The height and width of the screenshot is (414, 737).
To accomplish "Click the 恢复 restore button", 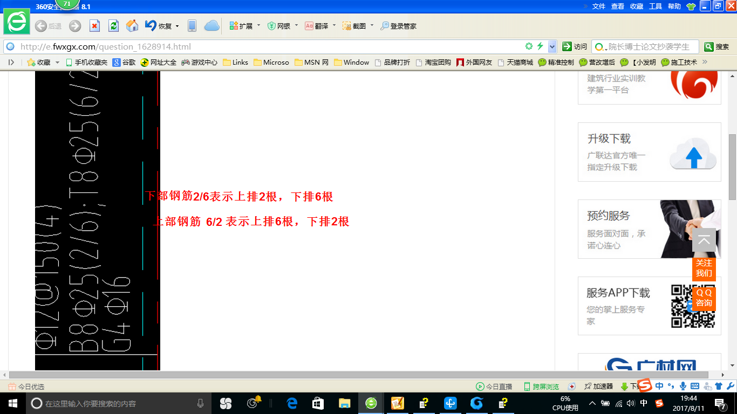I will tap(158, 26).
